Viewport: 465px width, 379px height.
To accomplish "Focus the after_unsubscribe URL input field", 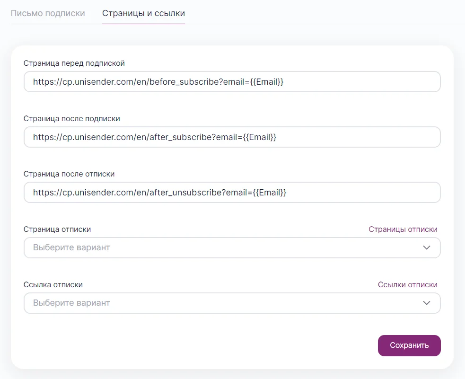I will pyautogui.click(x=360, y=193).
